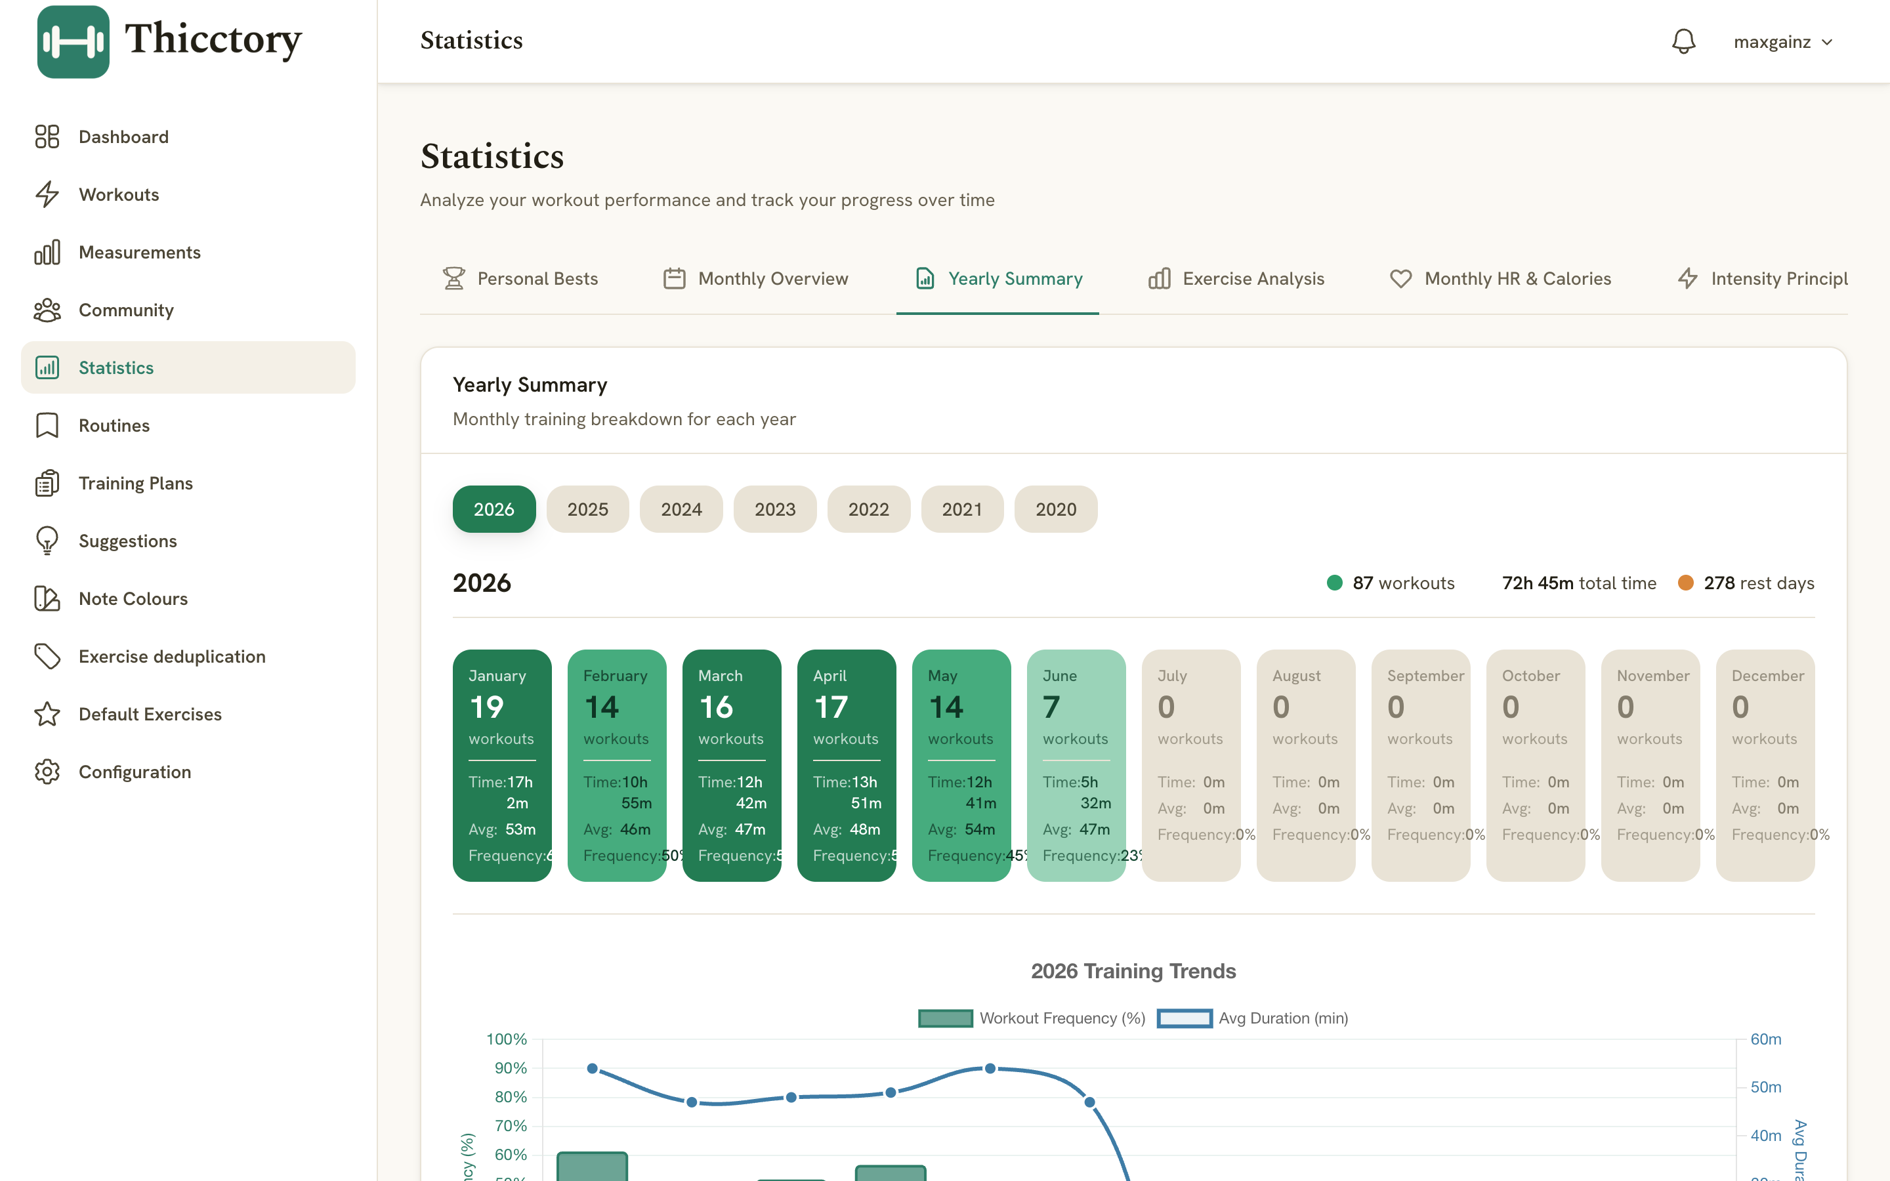Viewport: 1890px width, 1181px height.
Task: Click the Default Exercises star icon
Action: click(47, 714)
